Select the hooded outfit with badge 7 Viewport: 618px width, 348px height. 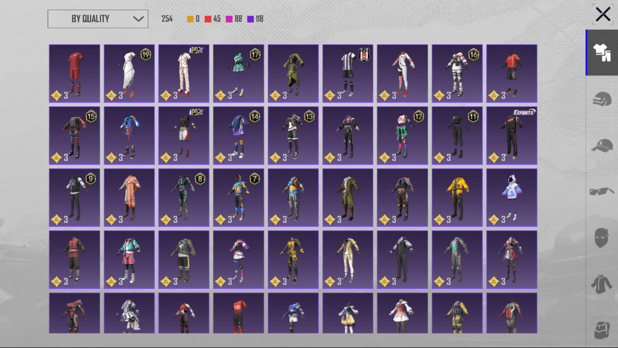[239, 198]
